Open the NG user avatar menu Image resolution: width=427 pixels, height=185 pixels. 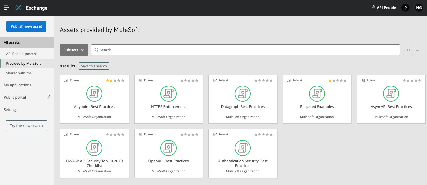(419, 8)
